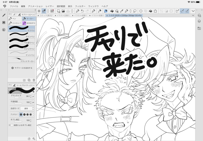
Task: Open the レイヤー menu
Action: (x=50, y=6)
